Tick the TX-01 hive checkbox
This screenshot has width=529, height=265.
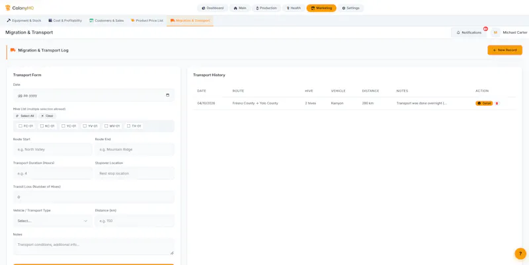[x=128, y=126]
